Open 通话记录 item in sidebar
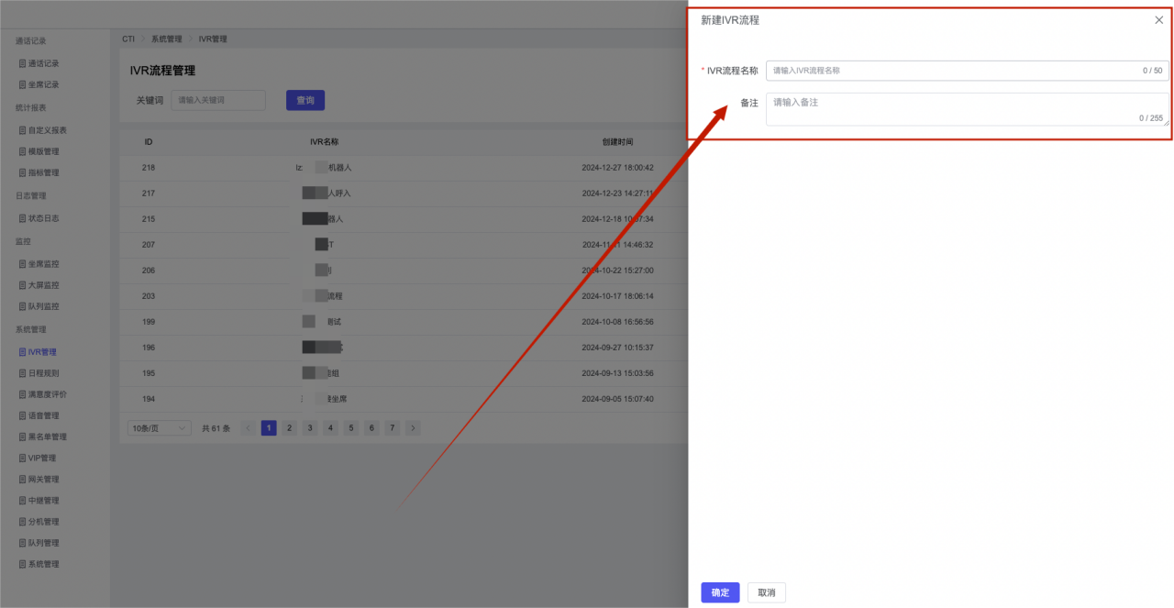Viewport: 1174px width, 608px height. coord(43,63)
